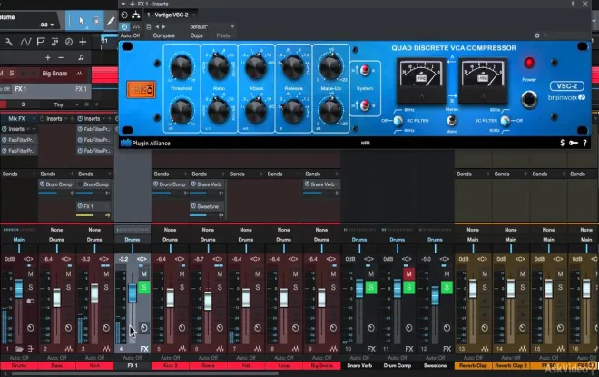Click the channel A Threshold knob
The height and width of the screenshot is (377, 599).
coord(182,67)
